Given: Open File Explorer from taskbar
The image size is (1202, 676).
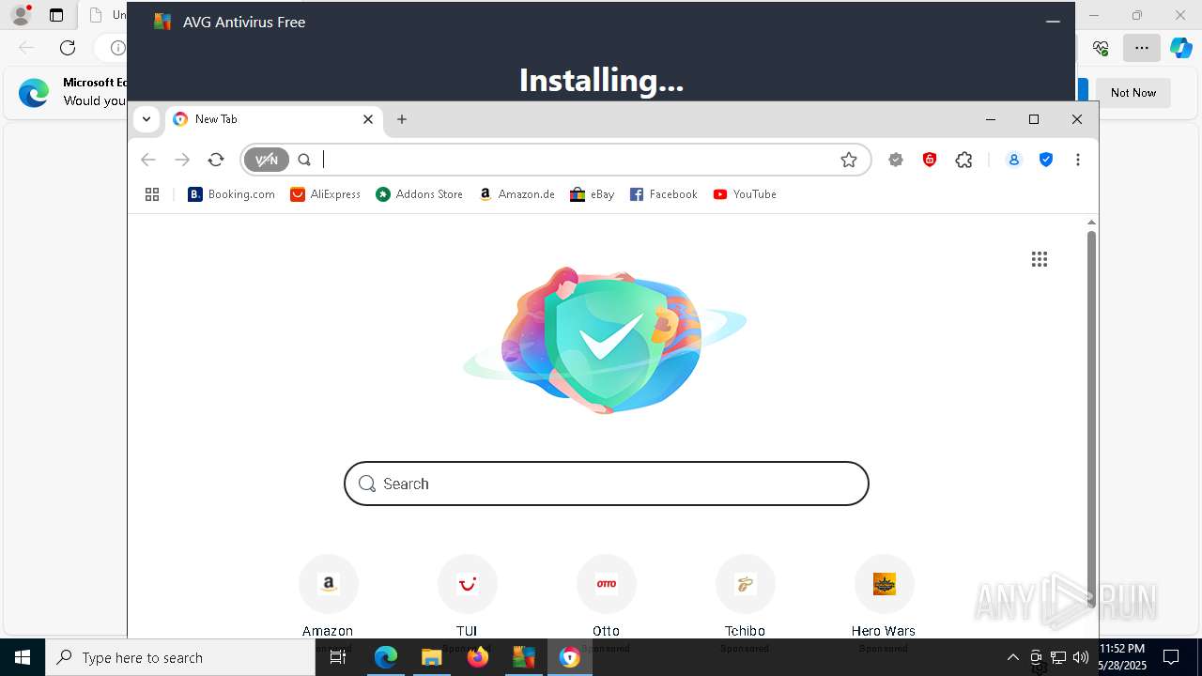Looking at the screenshot, I should [x=431, y=657].
